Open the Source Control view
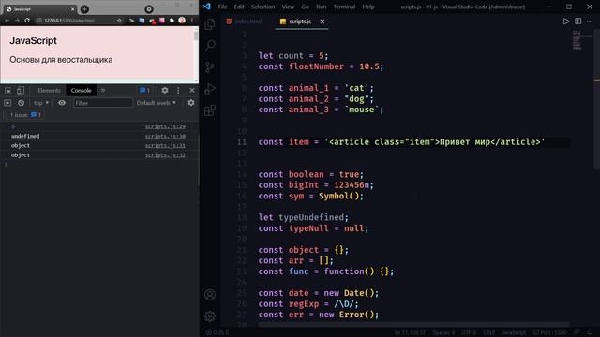Screen dimensions: 600x337 210,67
